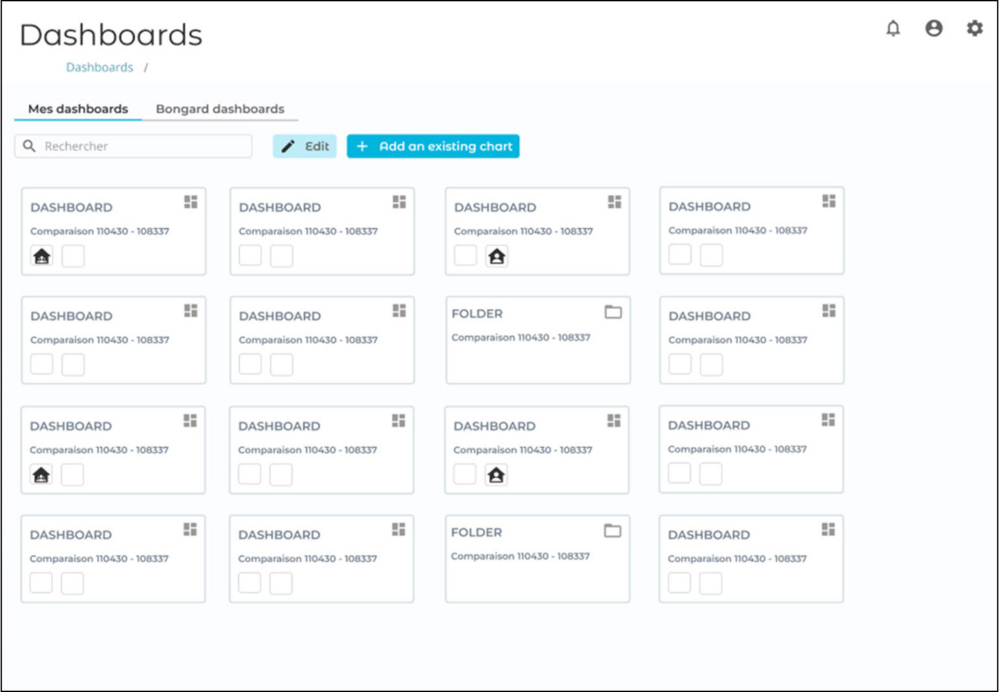Open the notifications bell
This screenshot has width=999, height=692.
click(x=893, y=28)
